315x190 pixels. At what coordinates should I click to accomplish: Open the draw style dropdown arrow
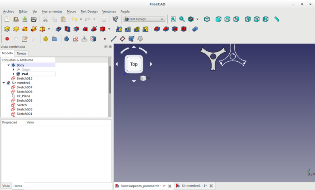point(197,19)
